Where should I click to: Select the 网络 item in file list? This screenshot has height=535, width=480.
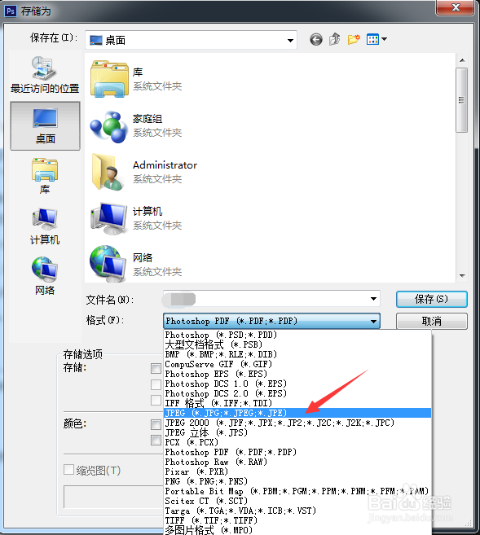pyautogui.click(x=137, y=265)
